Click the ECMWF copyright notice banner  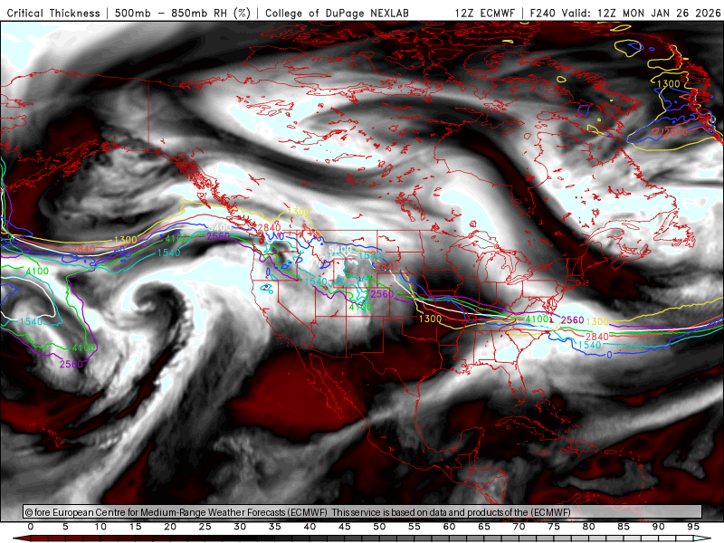coord(363,512)
